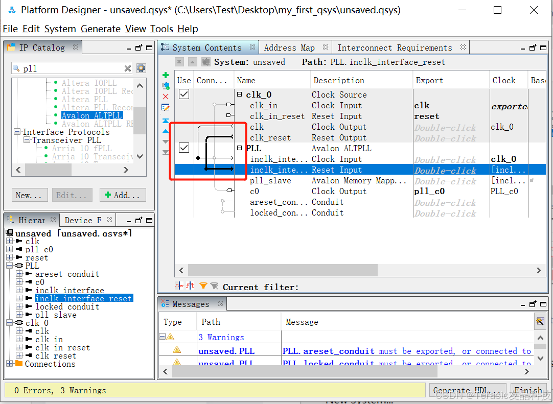Click the drill-into-subsystem icon before System label

(205, 62)
